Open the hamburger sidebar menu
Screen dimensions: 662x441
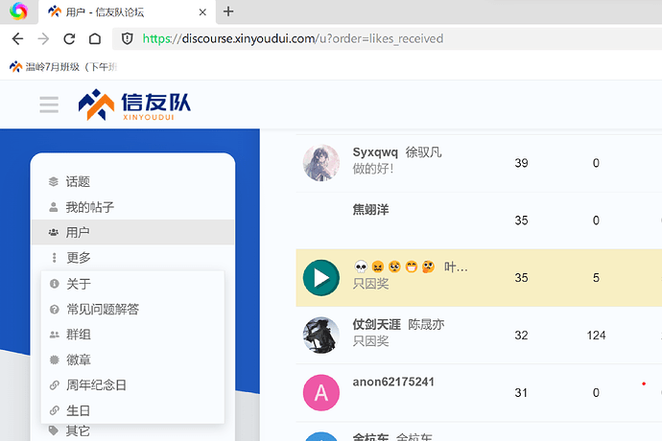(x=49, y=104)
